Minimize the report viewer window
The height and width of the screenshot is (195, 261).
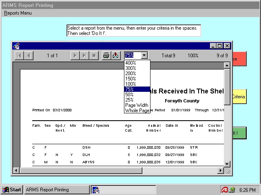[x=213, y=46]
